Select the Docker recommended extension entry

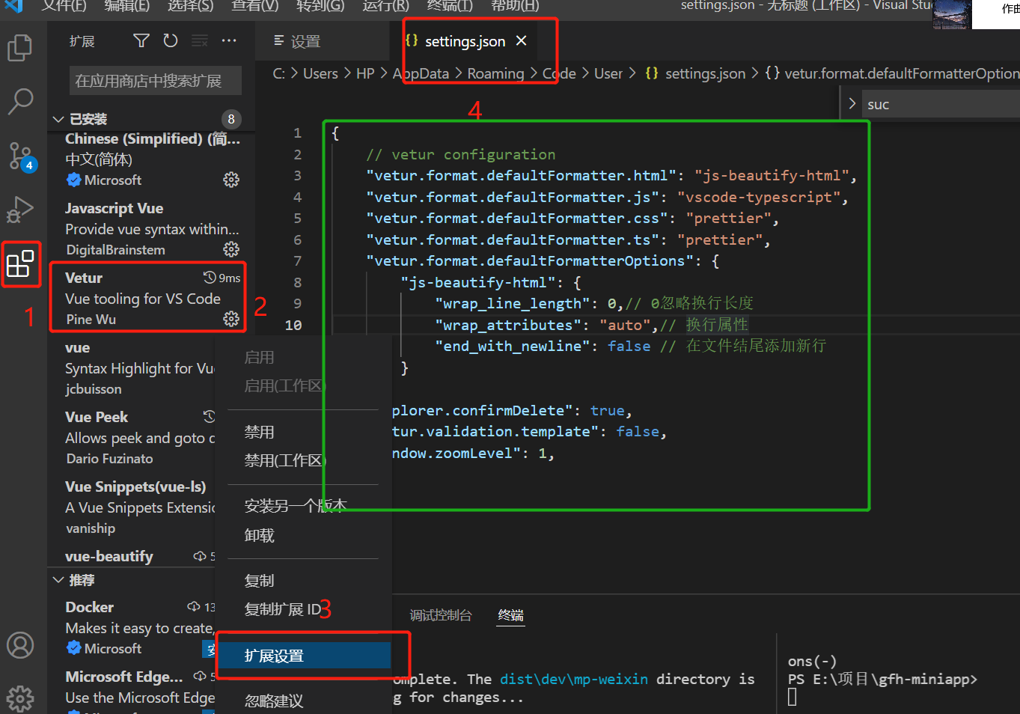click(x=132, y=627)
